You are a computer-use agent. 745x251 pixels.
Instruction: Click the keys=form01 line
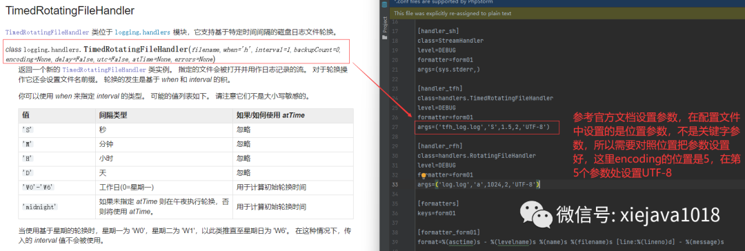click(x=436, y=213)
